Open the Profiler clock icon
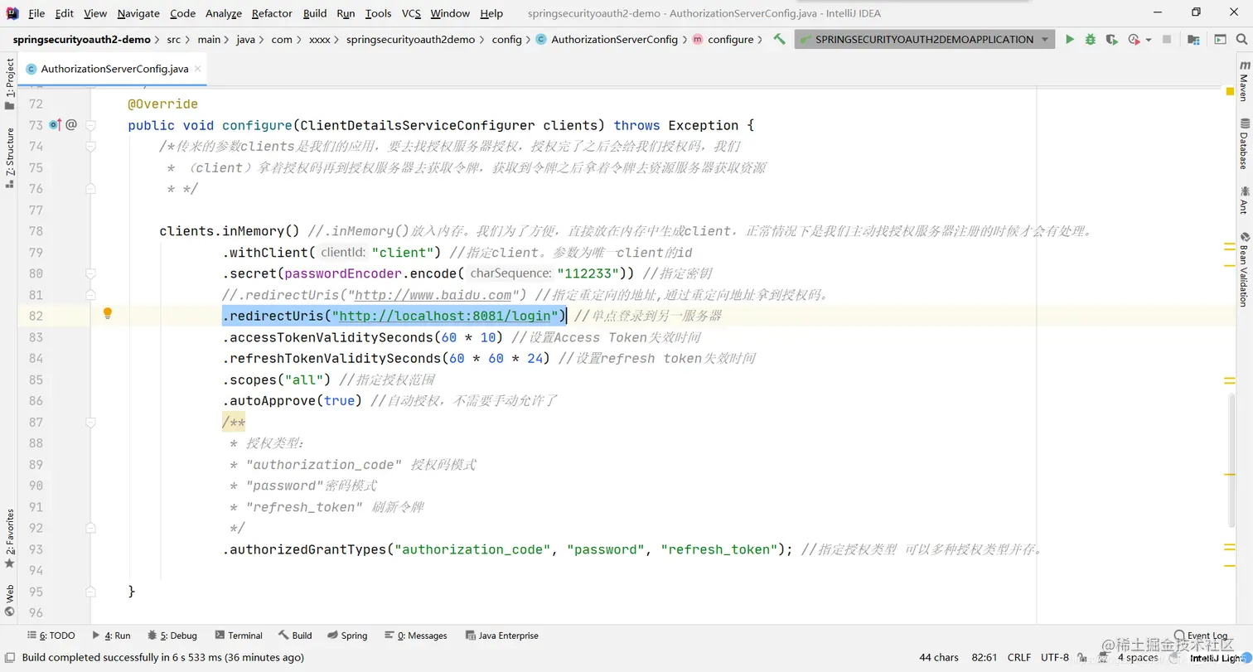Viewport: 1253px width, 672px height. (1133, 39)
